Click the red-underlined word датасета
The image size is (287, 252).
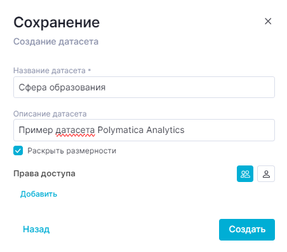[x=75, y=130]
